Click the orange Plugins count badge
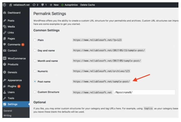The width and height of the screenshot is (181, 122). coord(19,86)
